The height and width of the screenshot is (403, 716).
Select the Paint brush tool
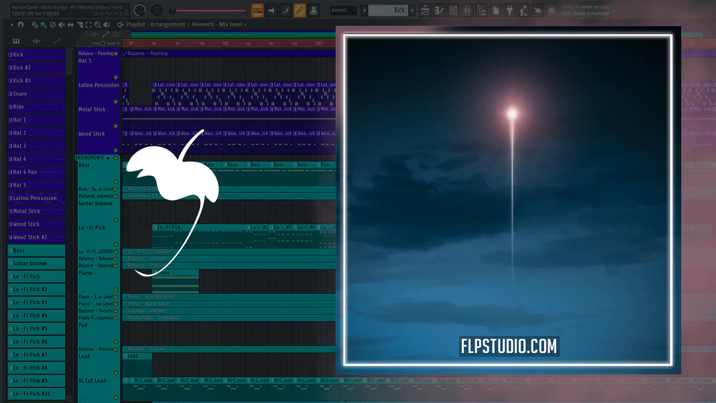[x=44, y=25]
